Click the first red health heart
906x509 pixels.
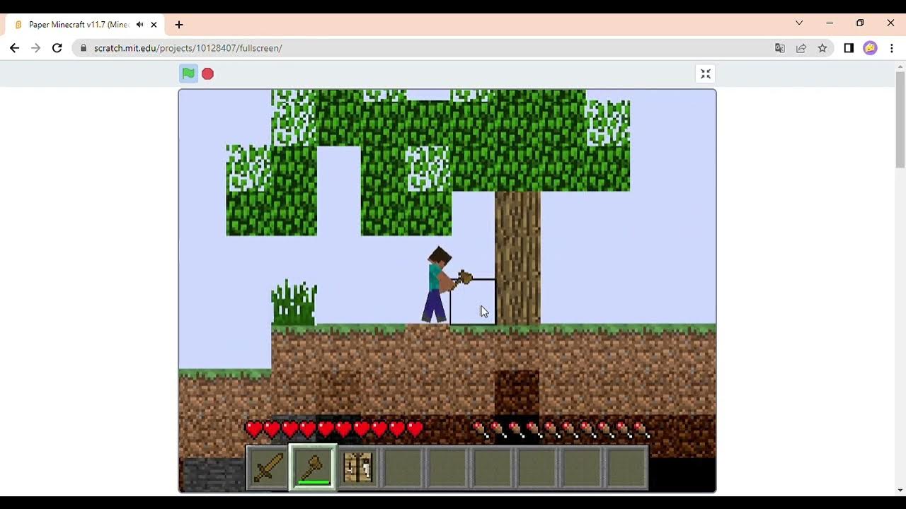254,428
